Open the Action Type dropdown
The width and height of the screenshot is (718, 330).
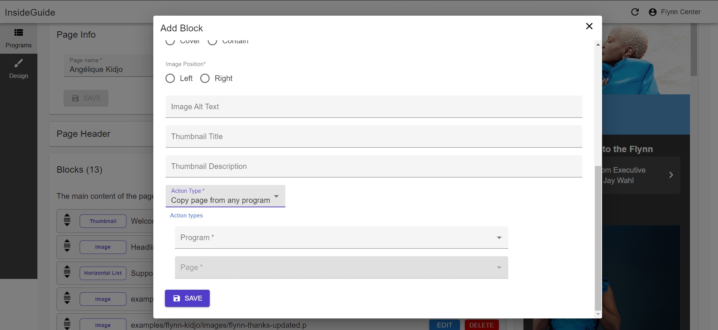click(225, 196)
